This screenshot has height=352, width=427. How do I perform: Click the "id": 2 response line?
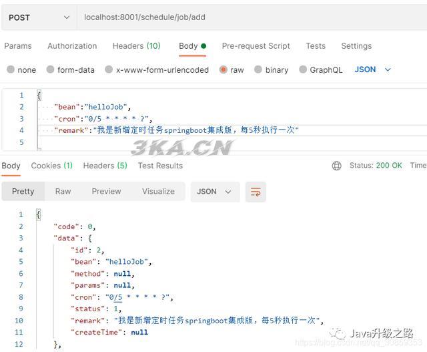[x=87, y=250]
